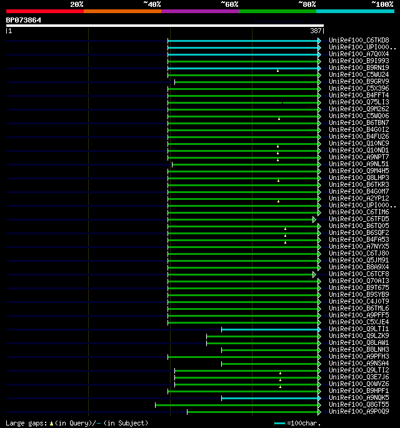
Task: Click the green ~80% legend segment
Action: pos(277,11)
